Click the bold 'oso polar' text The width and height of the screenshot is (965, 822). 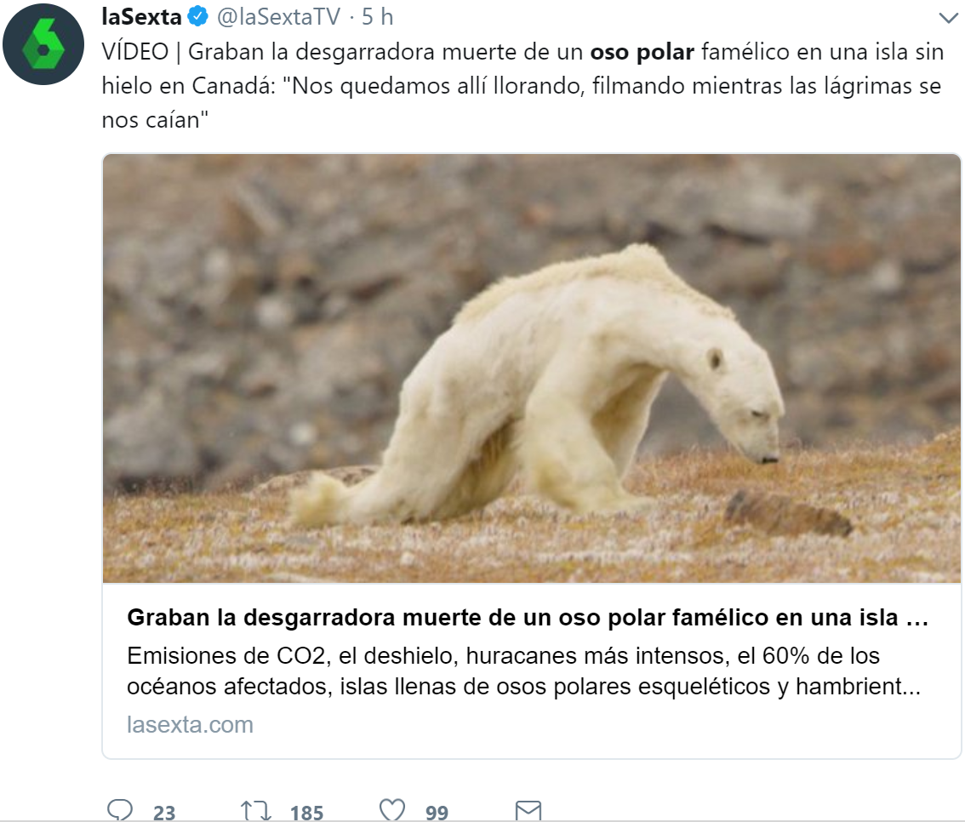(x=642, y=52)
